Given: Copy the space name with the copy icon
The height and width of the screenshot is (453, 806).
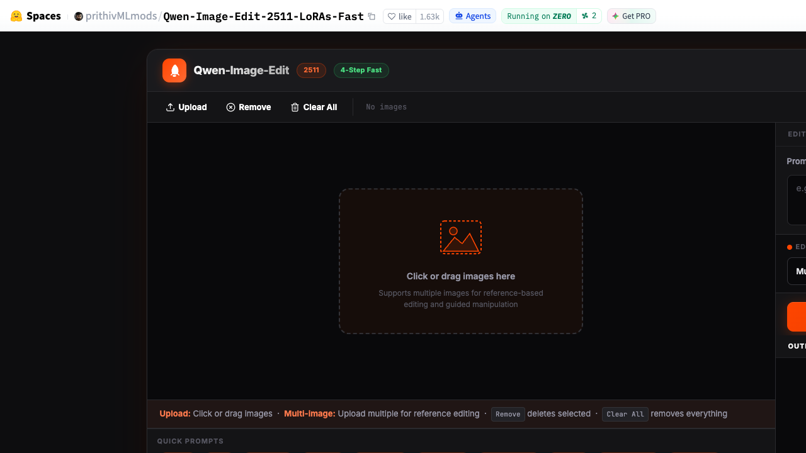Looking at the screenshot, I should (x=372, y=16).
